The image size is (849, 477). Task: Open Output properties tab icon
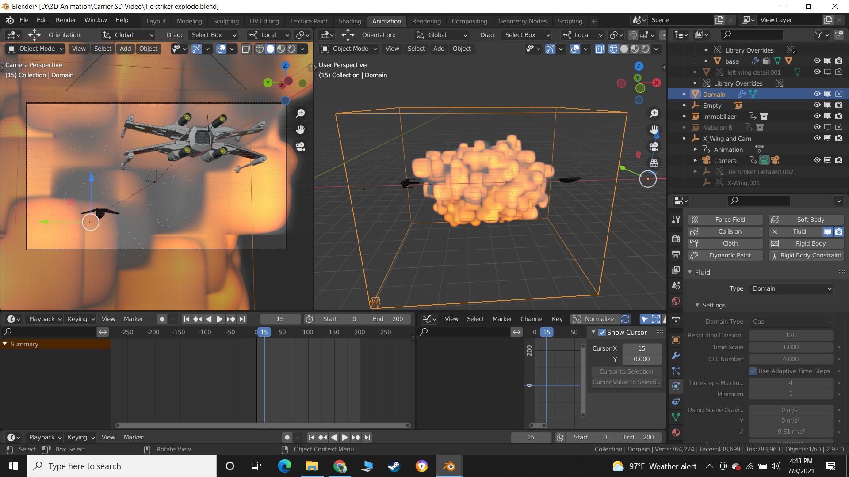tap(676, 254)
